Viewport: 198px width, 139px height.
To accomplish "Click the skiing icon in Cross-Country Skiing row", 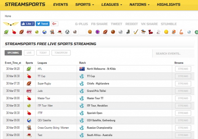I will pos(29,128).
